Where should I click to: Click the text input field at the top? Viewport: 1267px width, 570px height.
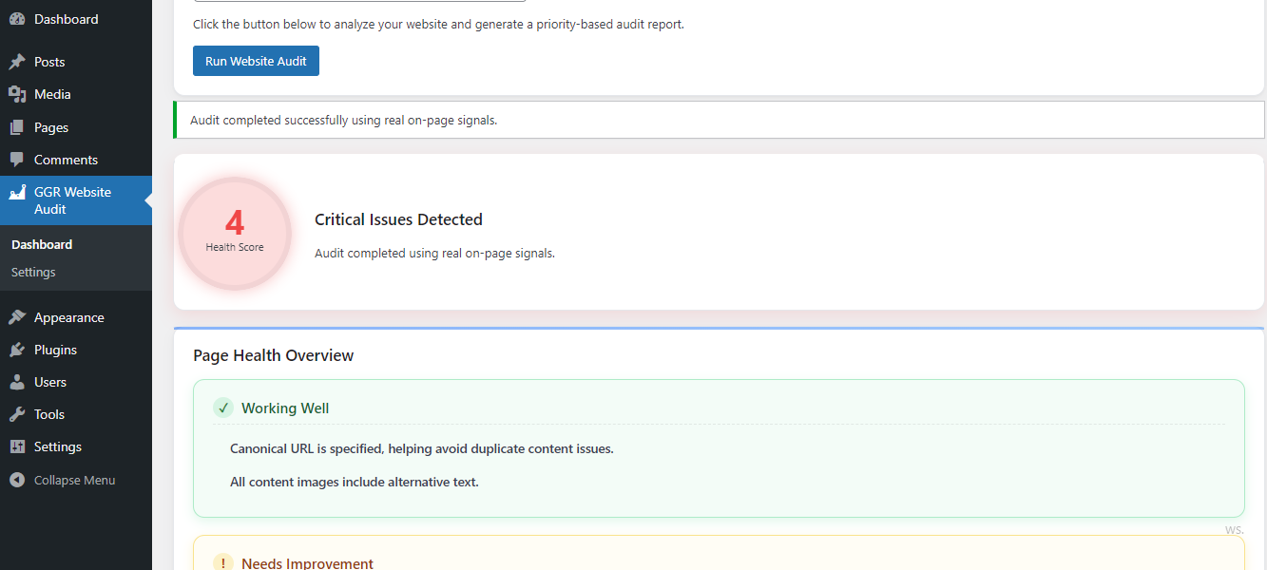click(x=359, y=2)
